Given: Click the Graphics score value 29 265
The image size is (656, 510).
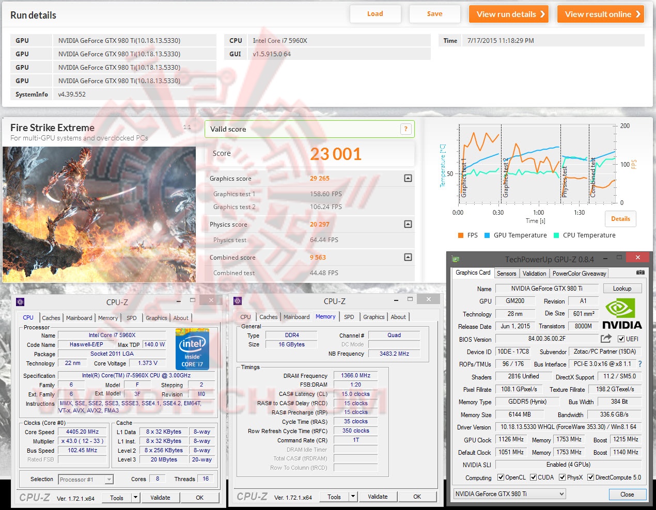Looking at the screenshot, I should (x=320, y=178).
